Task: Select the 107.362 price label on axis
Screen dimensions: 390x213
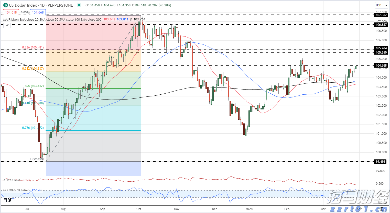Action: coord(381,15)
